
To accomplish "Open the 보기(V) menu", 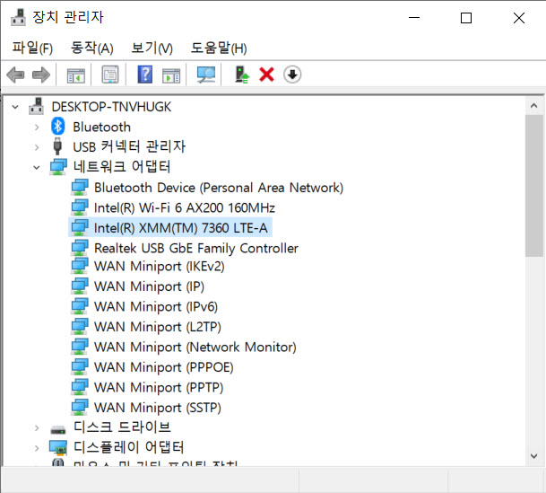I will [x=152, y=48].
